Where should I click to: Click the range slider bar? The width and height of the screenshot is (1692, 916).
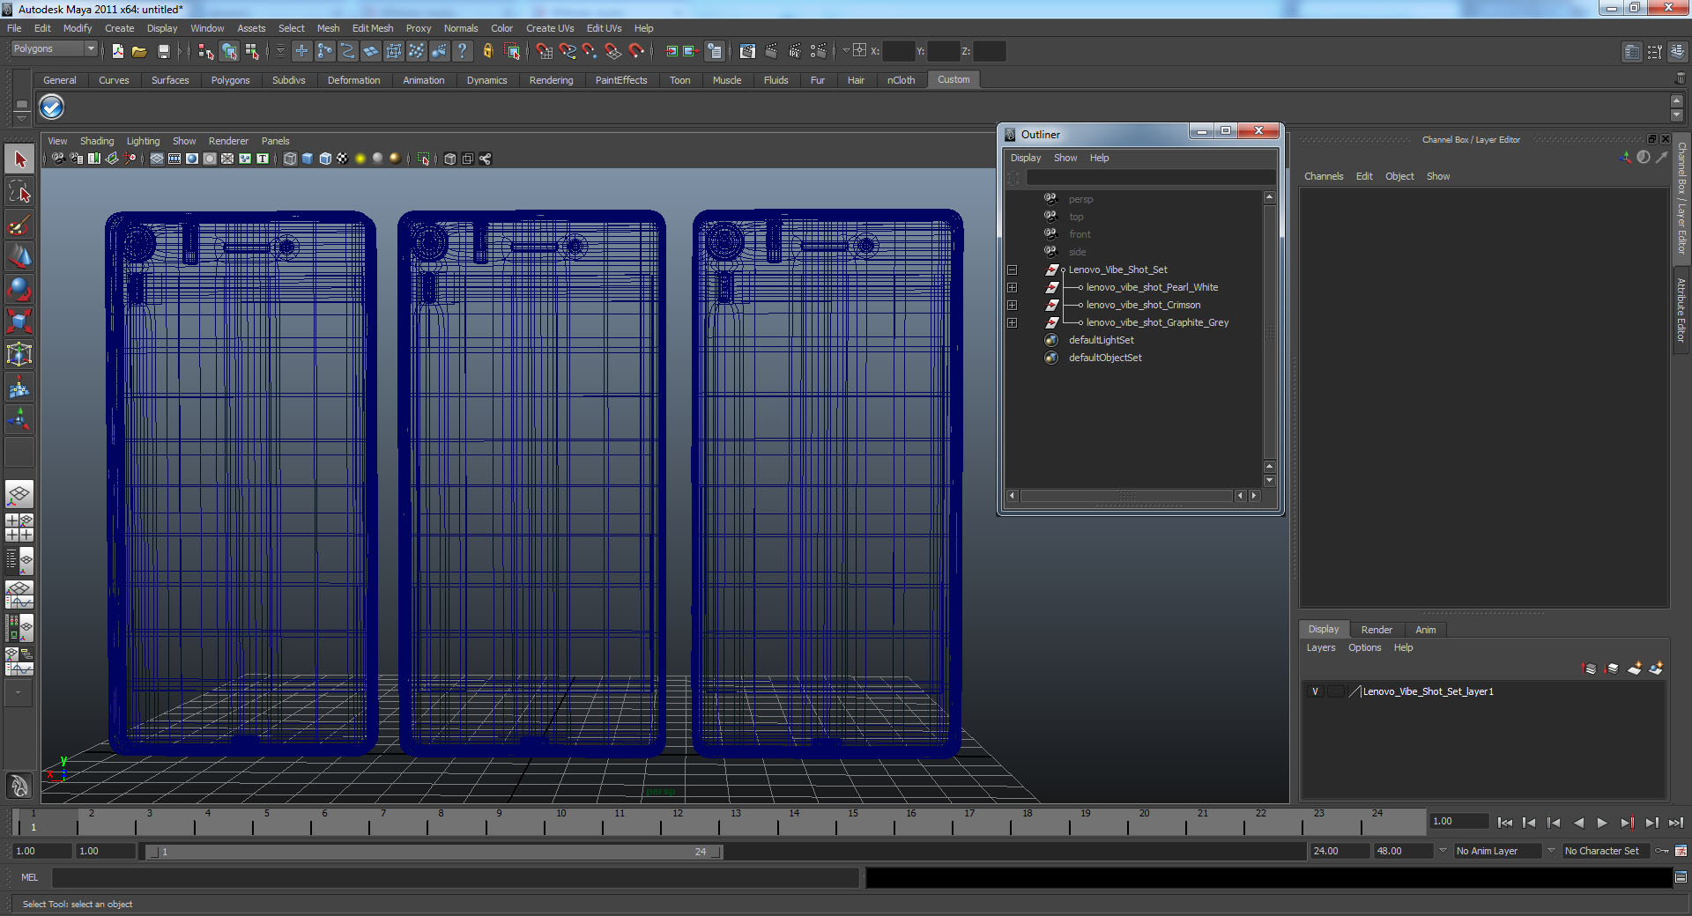(433, 852)
